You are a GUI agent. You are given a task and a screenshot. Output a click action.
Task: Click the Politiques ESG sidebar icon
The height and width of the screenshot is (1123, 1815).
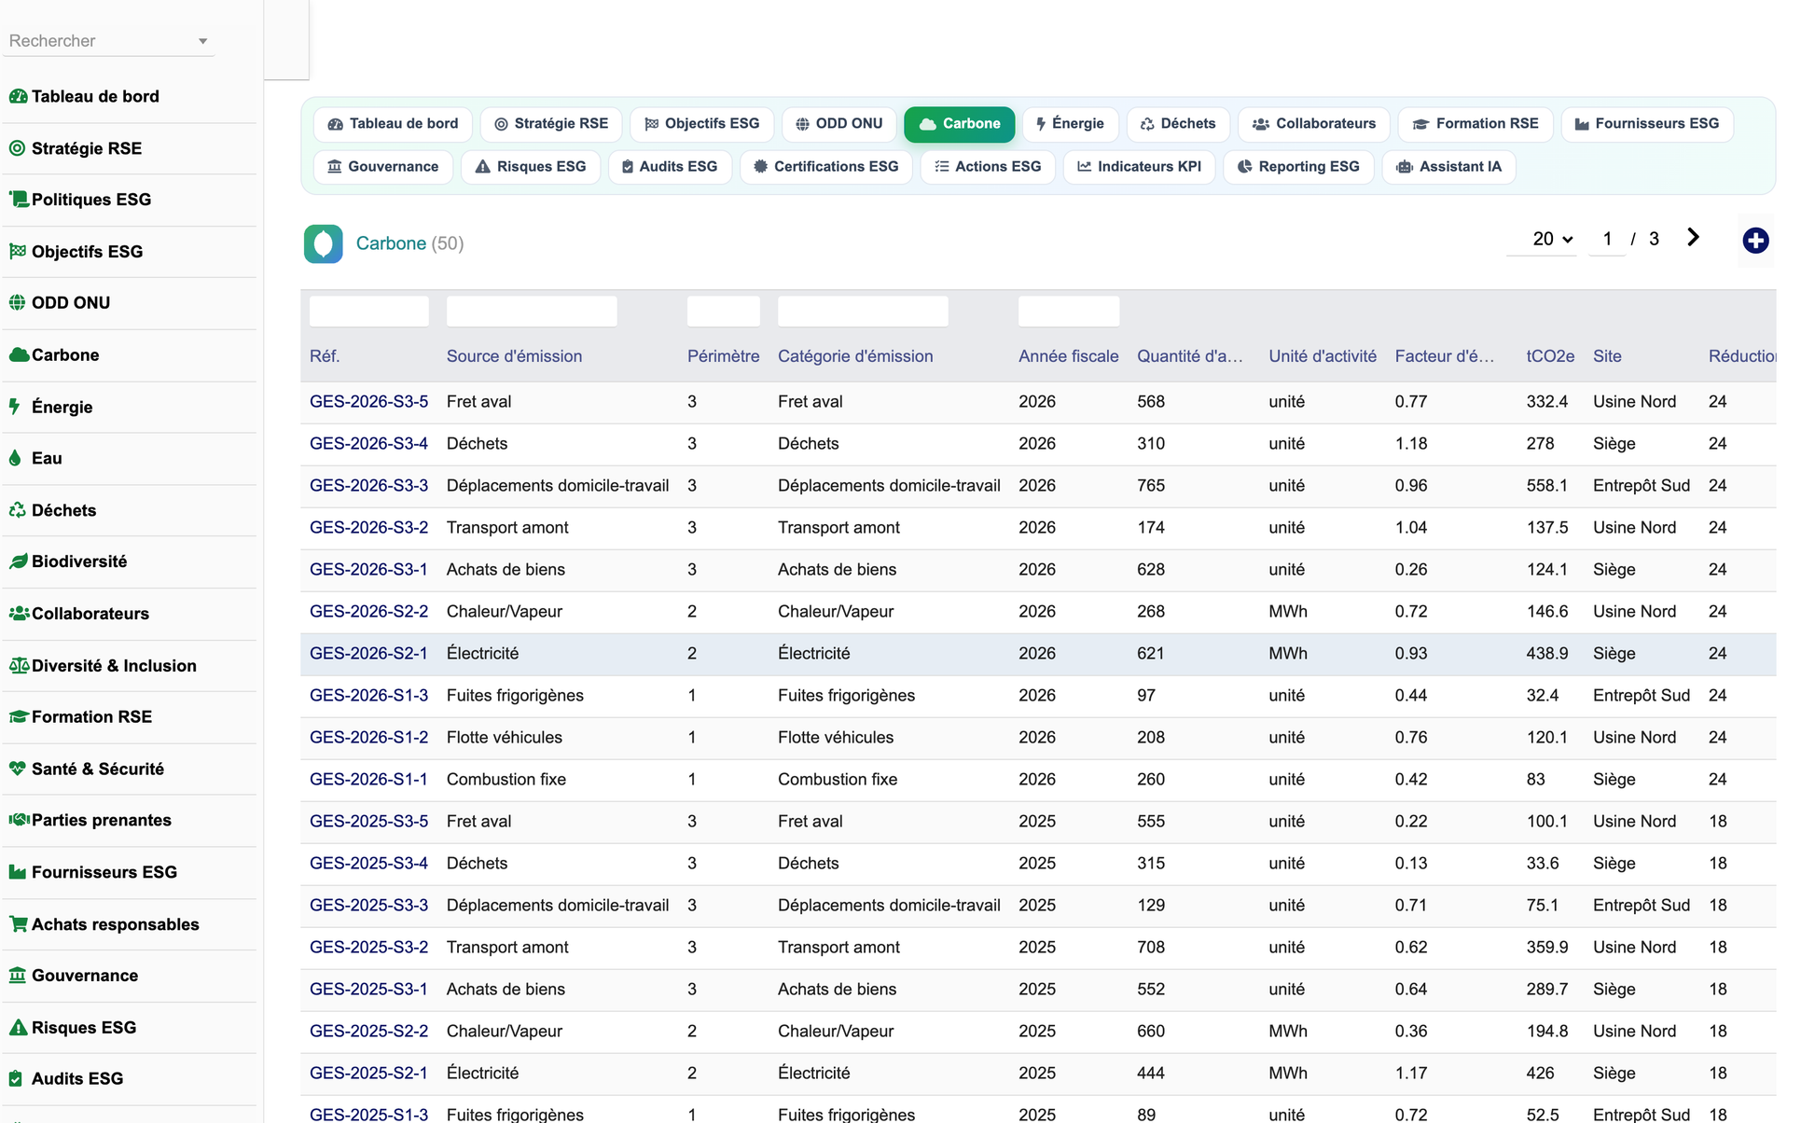pos(18,200)
